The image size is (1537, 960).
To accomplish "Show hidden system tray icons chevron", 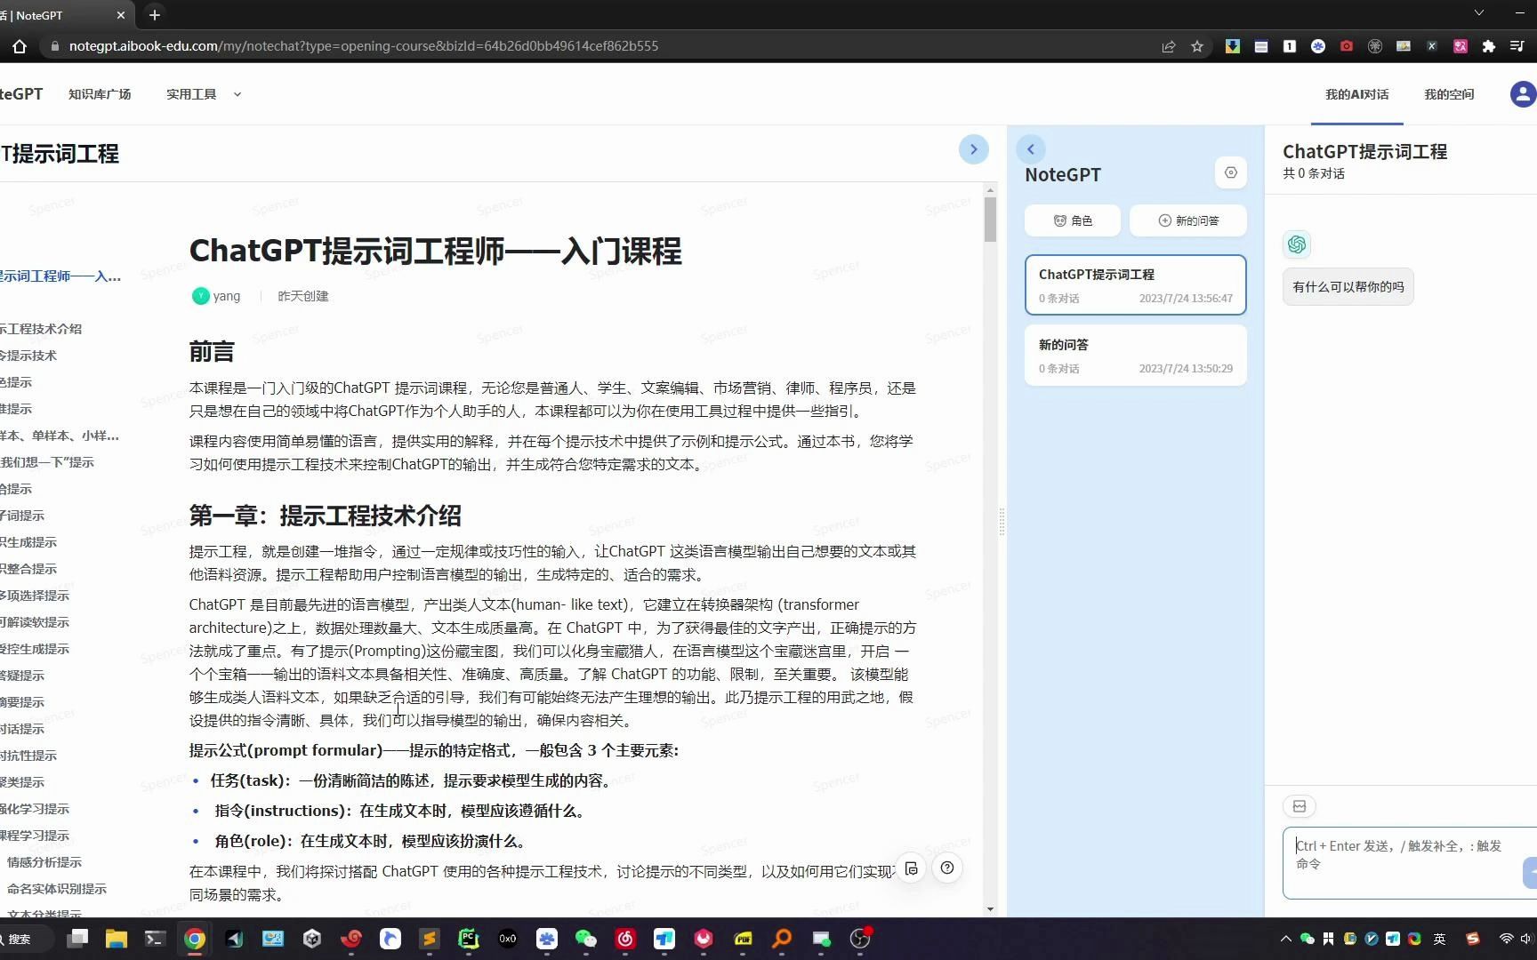I will click(1285, 939).
